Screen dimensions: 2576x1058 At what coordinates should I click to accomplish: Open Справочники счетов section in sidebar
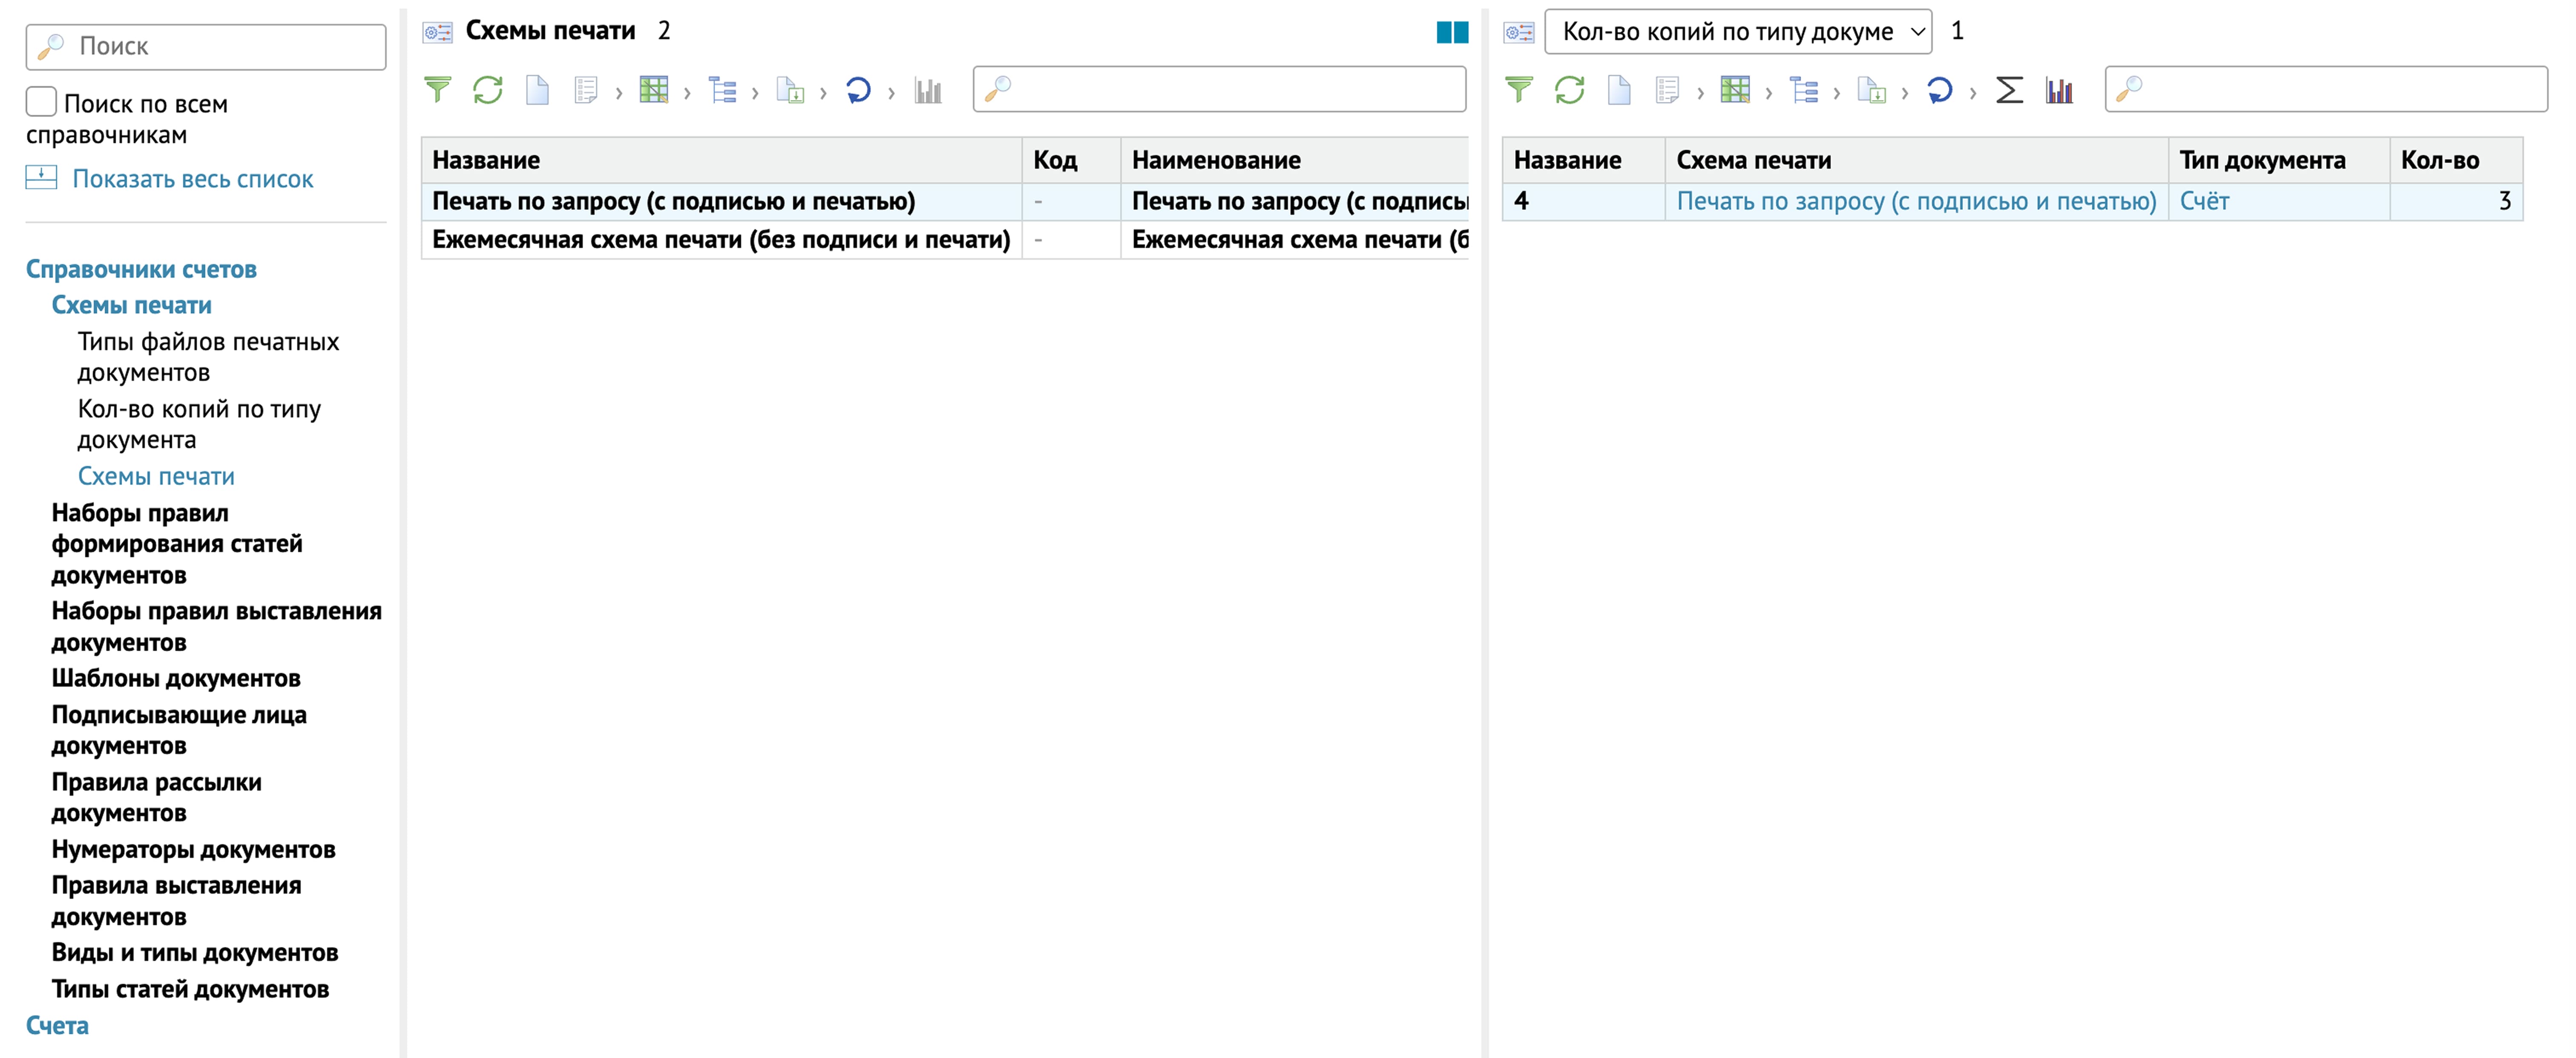[141, 269]
